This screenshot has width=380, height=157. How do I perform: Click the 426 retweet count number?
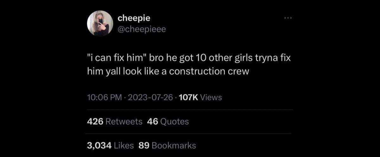click(x=95, y=121)
